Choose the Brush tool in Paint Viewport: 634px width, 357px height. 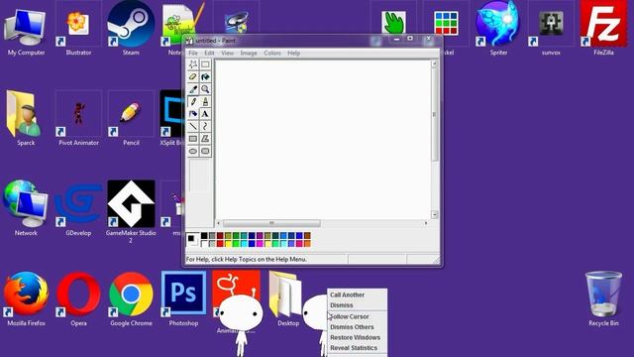(x=205, y=101)
